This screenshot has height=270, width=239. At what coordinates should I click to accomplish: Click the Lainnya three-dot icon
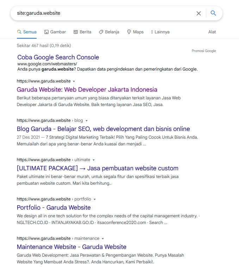tap(152, 32)
